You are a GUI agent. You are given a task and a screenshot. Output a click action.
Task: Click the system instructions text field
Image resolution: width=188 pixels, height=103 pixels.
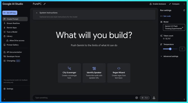58,17
